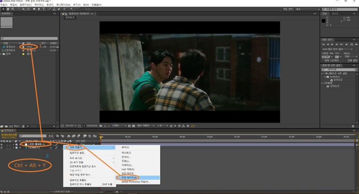Check the 'full screen' checkbox in Preview
The image size is (359, 194).
[346, 61]
